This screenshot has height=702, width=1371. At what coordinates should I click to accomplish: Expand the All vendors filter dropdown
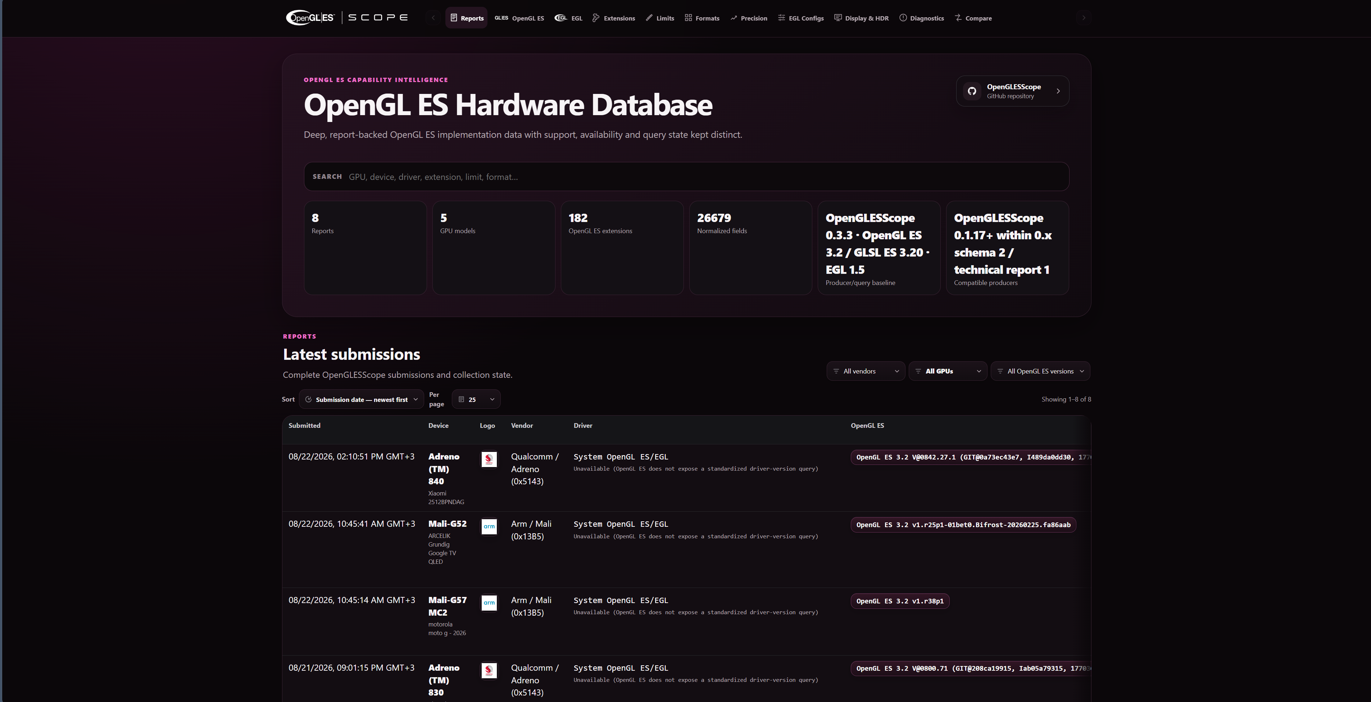[866, 371]
